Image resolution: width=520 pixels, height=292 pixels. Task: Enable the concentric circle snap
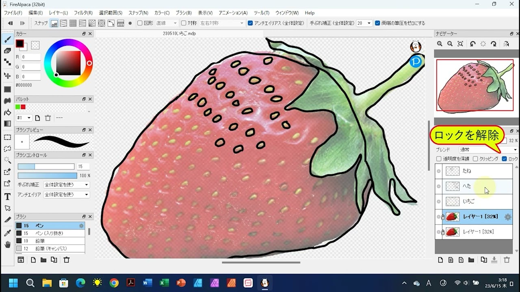[x=102, y=24]
